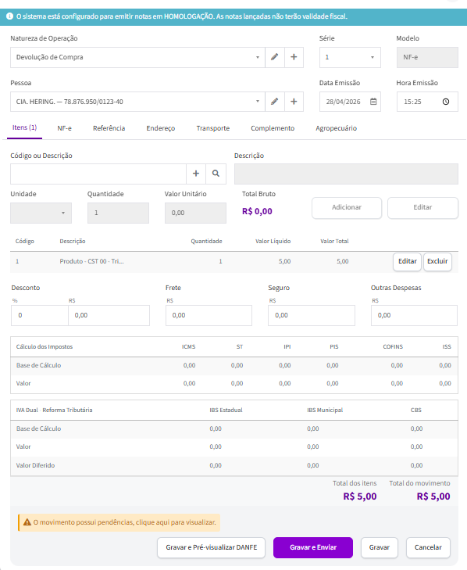Open the clock icon in Hora Emissão
Viewport: 467px width, 570px height.
[446, 102]
